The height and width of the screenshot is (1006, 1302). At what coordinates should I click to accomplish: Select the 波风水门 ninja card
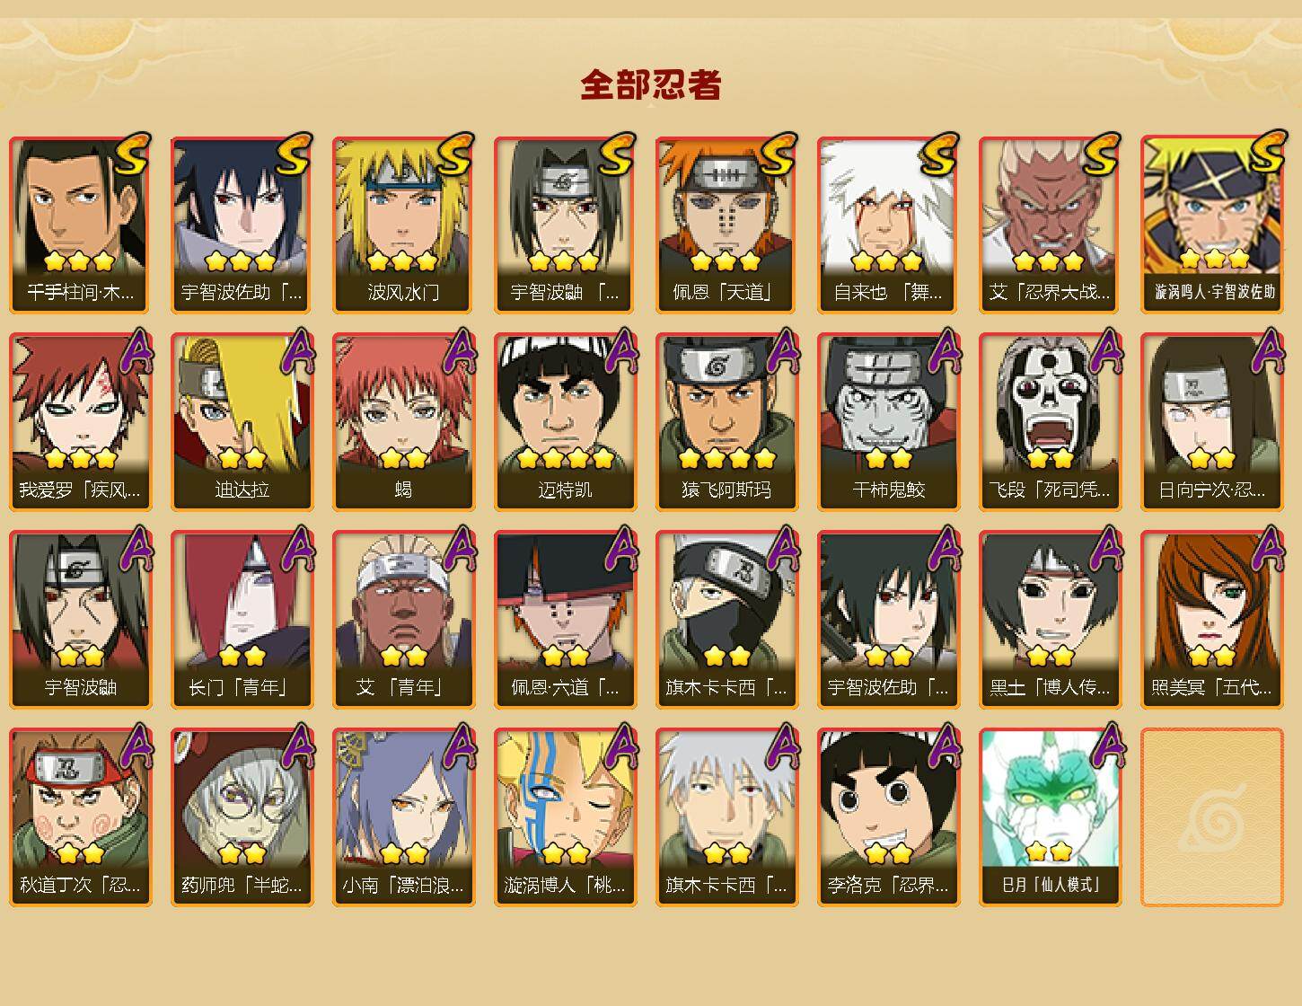coord(403,225)
